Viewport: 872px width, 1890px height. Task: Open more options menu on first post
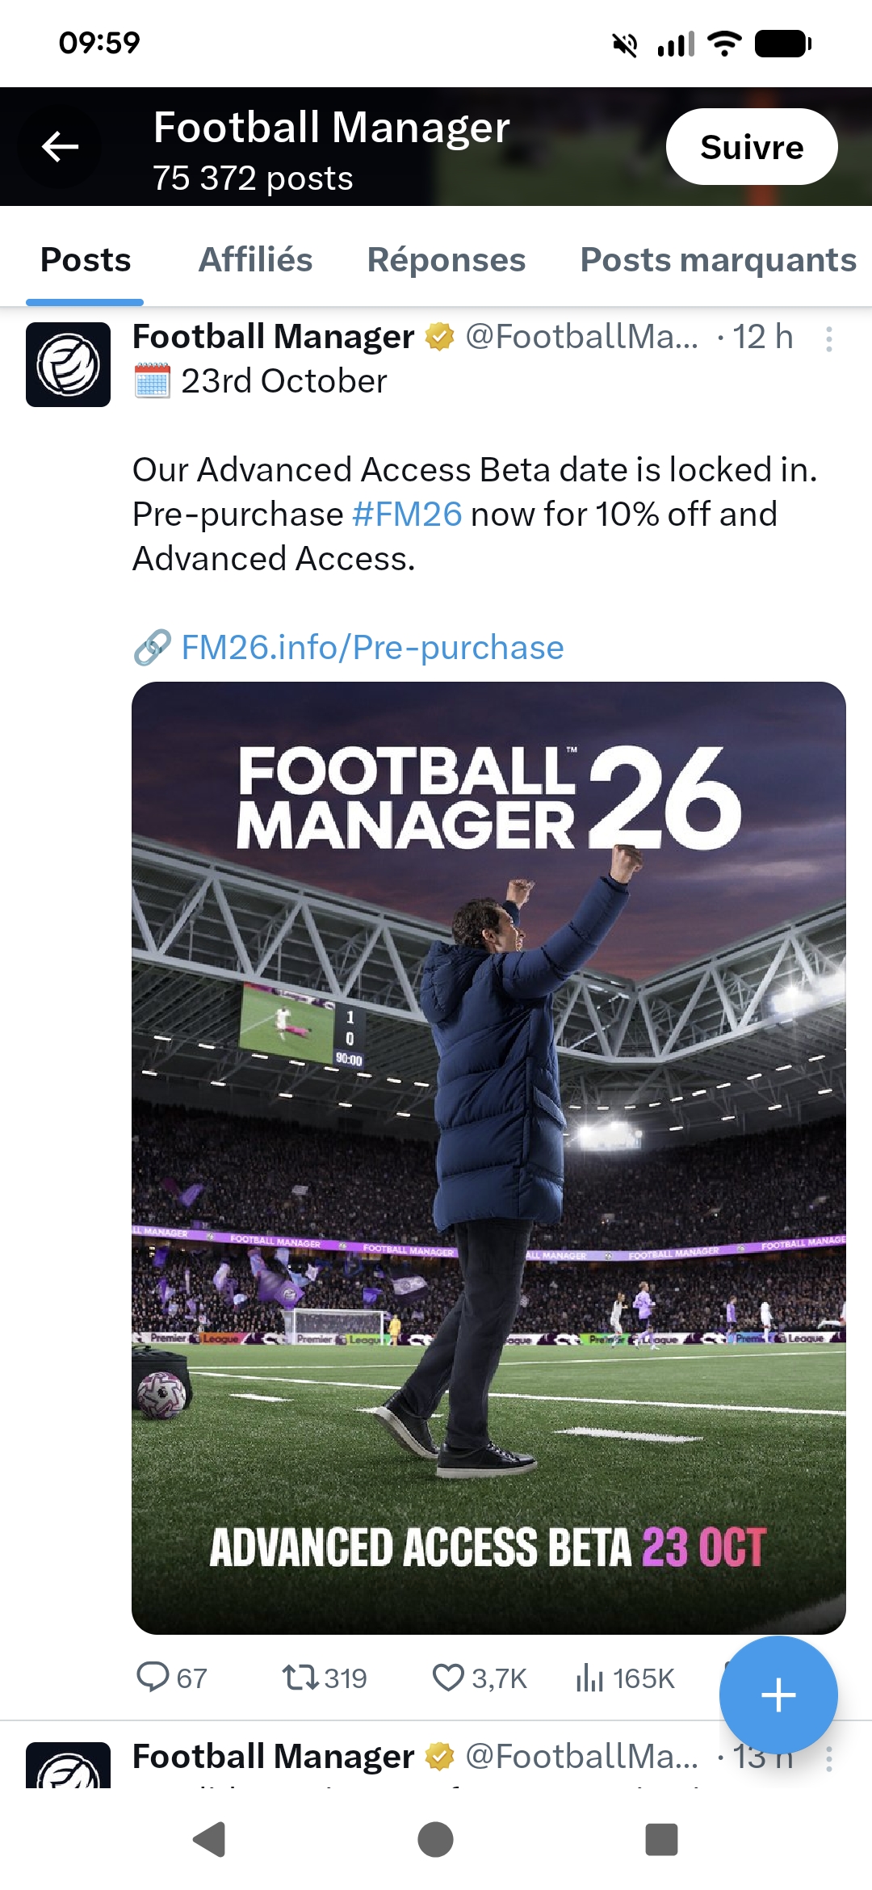[828, 339]
